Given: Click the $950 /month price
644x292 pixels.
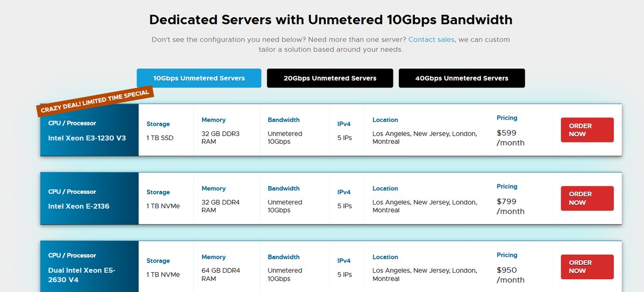Looking at the screenshot, I should point(510,275).
